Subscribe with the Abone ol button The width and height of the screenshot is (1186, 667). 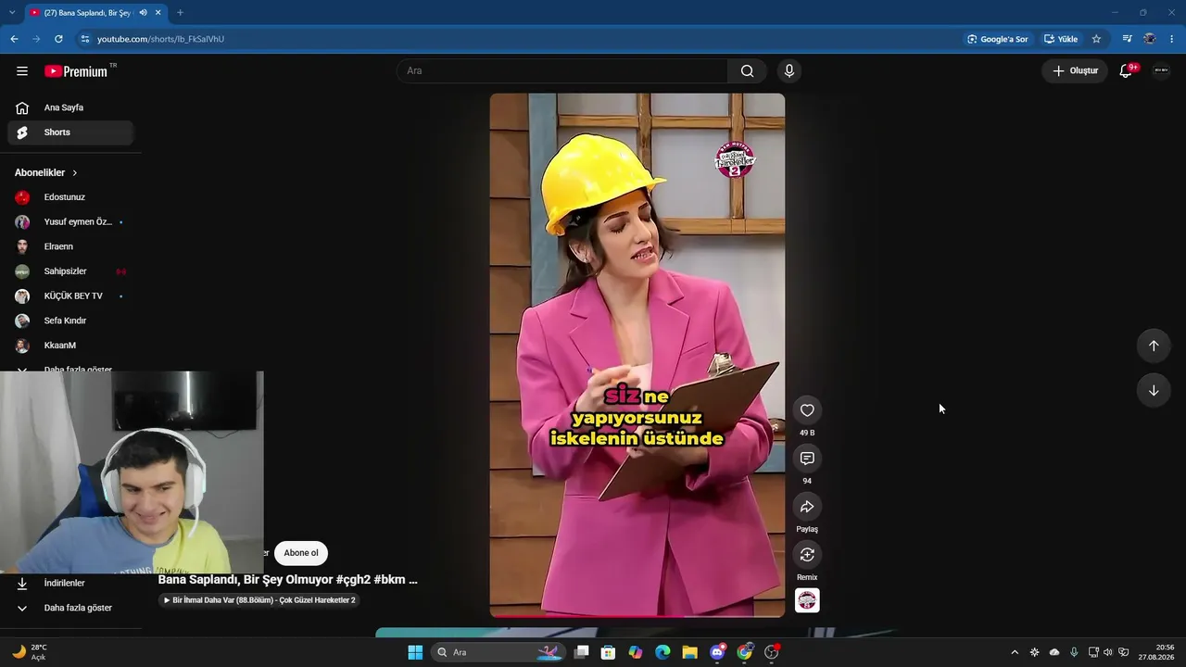(x=301, y=553)
